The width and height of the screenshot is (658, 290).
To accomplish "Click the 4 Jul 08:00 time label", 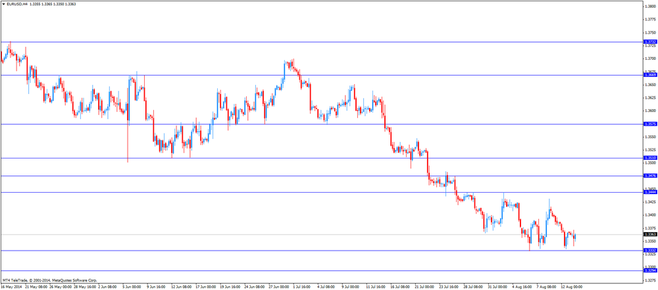I will (x=327, y=287).
